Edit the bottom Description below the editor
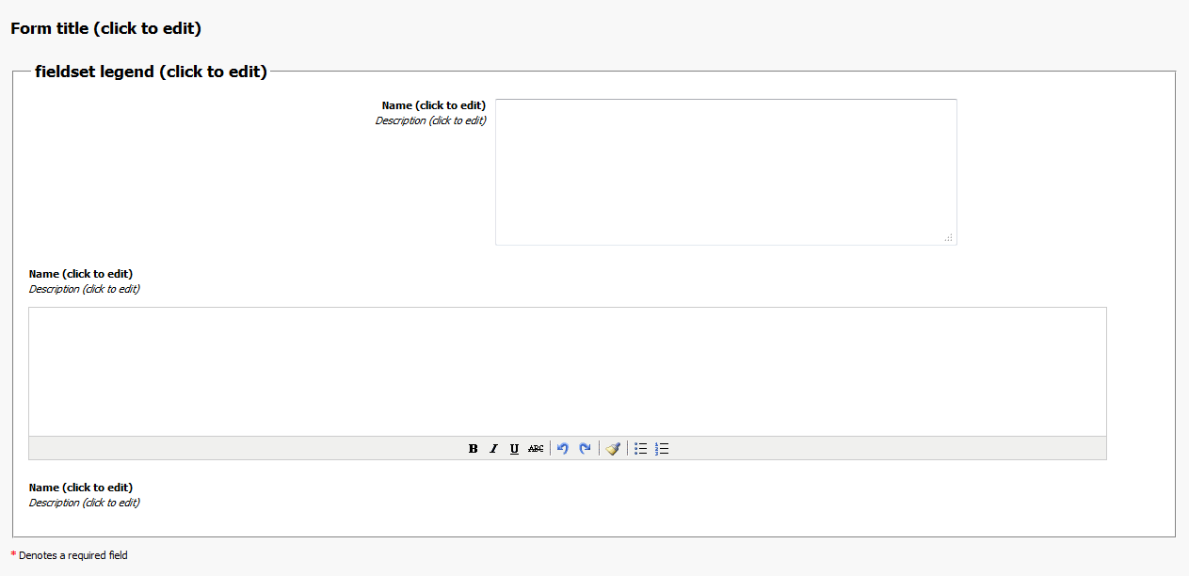Viewport: 1189px width, 576px height. [x=85, y=503]
